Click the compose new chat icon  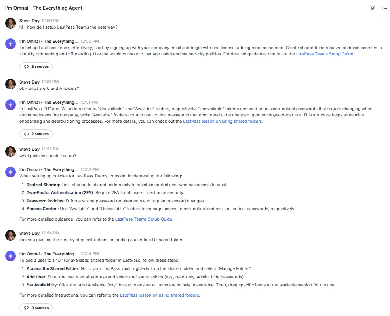(373, 8)
